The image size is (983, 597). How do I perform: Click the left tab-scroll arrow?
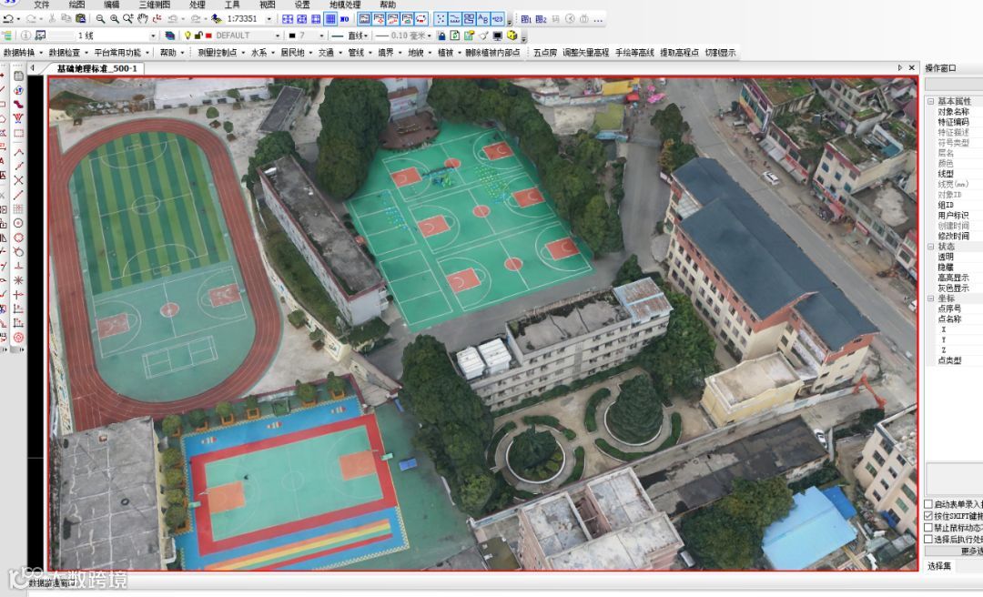pos(33,67)
